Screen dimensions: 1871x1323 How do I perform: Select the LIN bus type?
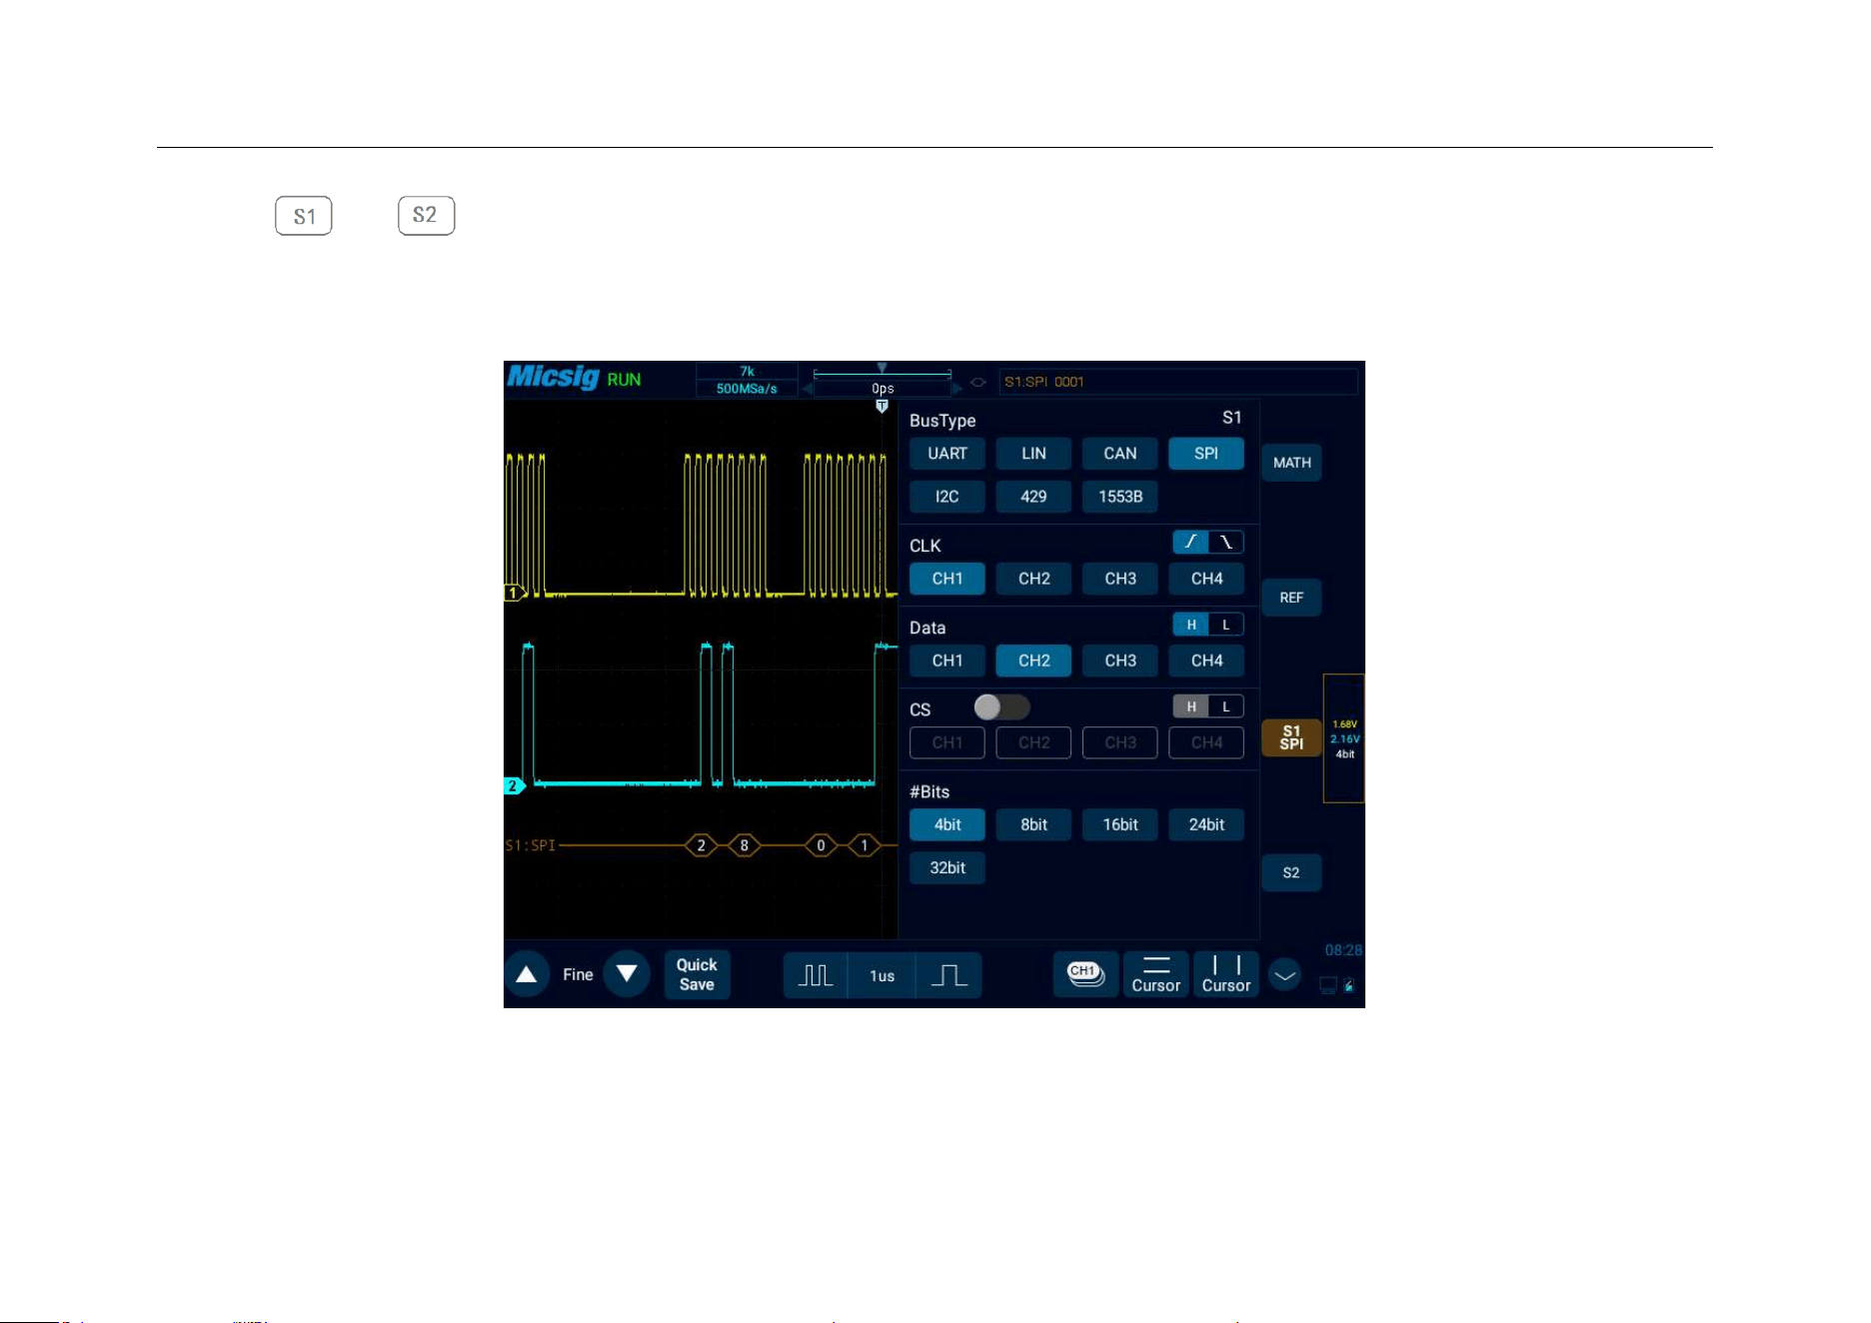(x=1033, y=454)
